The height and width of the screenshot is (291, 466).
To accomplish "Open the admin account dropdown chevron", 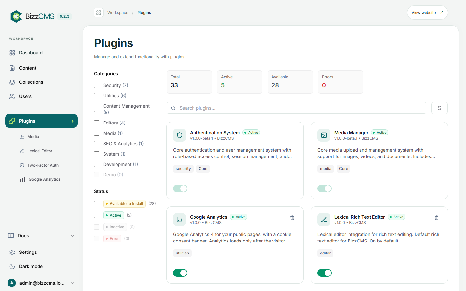I will 72,283.
